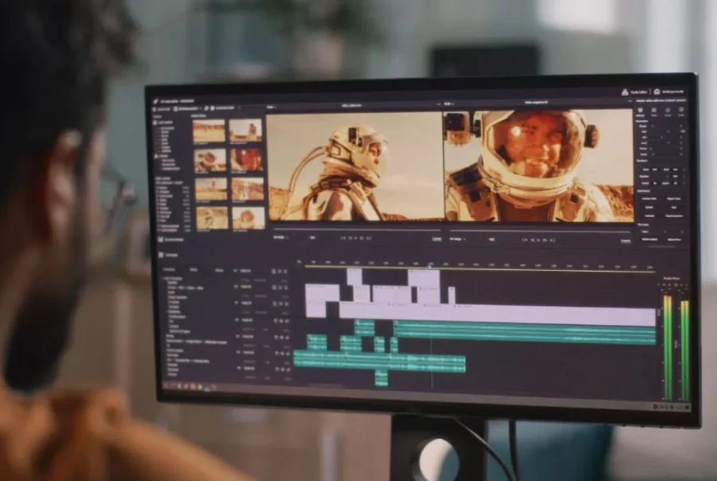Viewport: 717px width, 481px height.
Task: Click skip-to-end icon under right preview
Action: (553, 238)
